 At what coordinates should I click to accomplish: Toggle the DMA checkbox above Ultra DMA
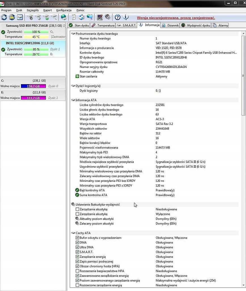tap(77, 242)
